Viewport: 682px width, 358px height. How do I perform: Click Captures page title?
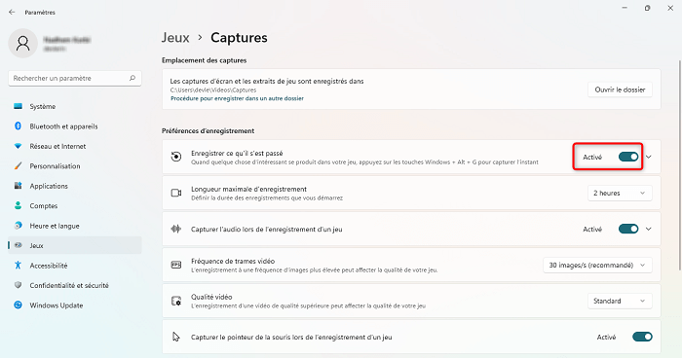[x=239, y=37]
